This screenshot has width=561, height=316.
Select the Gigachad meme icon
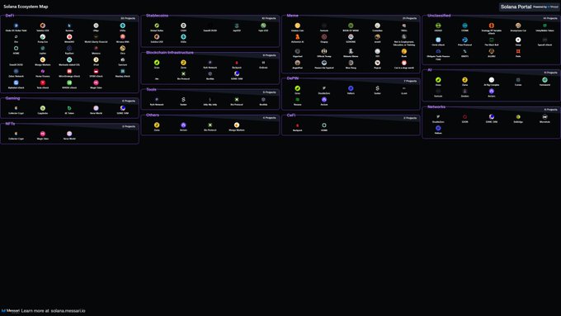(297, 51)
